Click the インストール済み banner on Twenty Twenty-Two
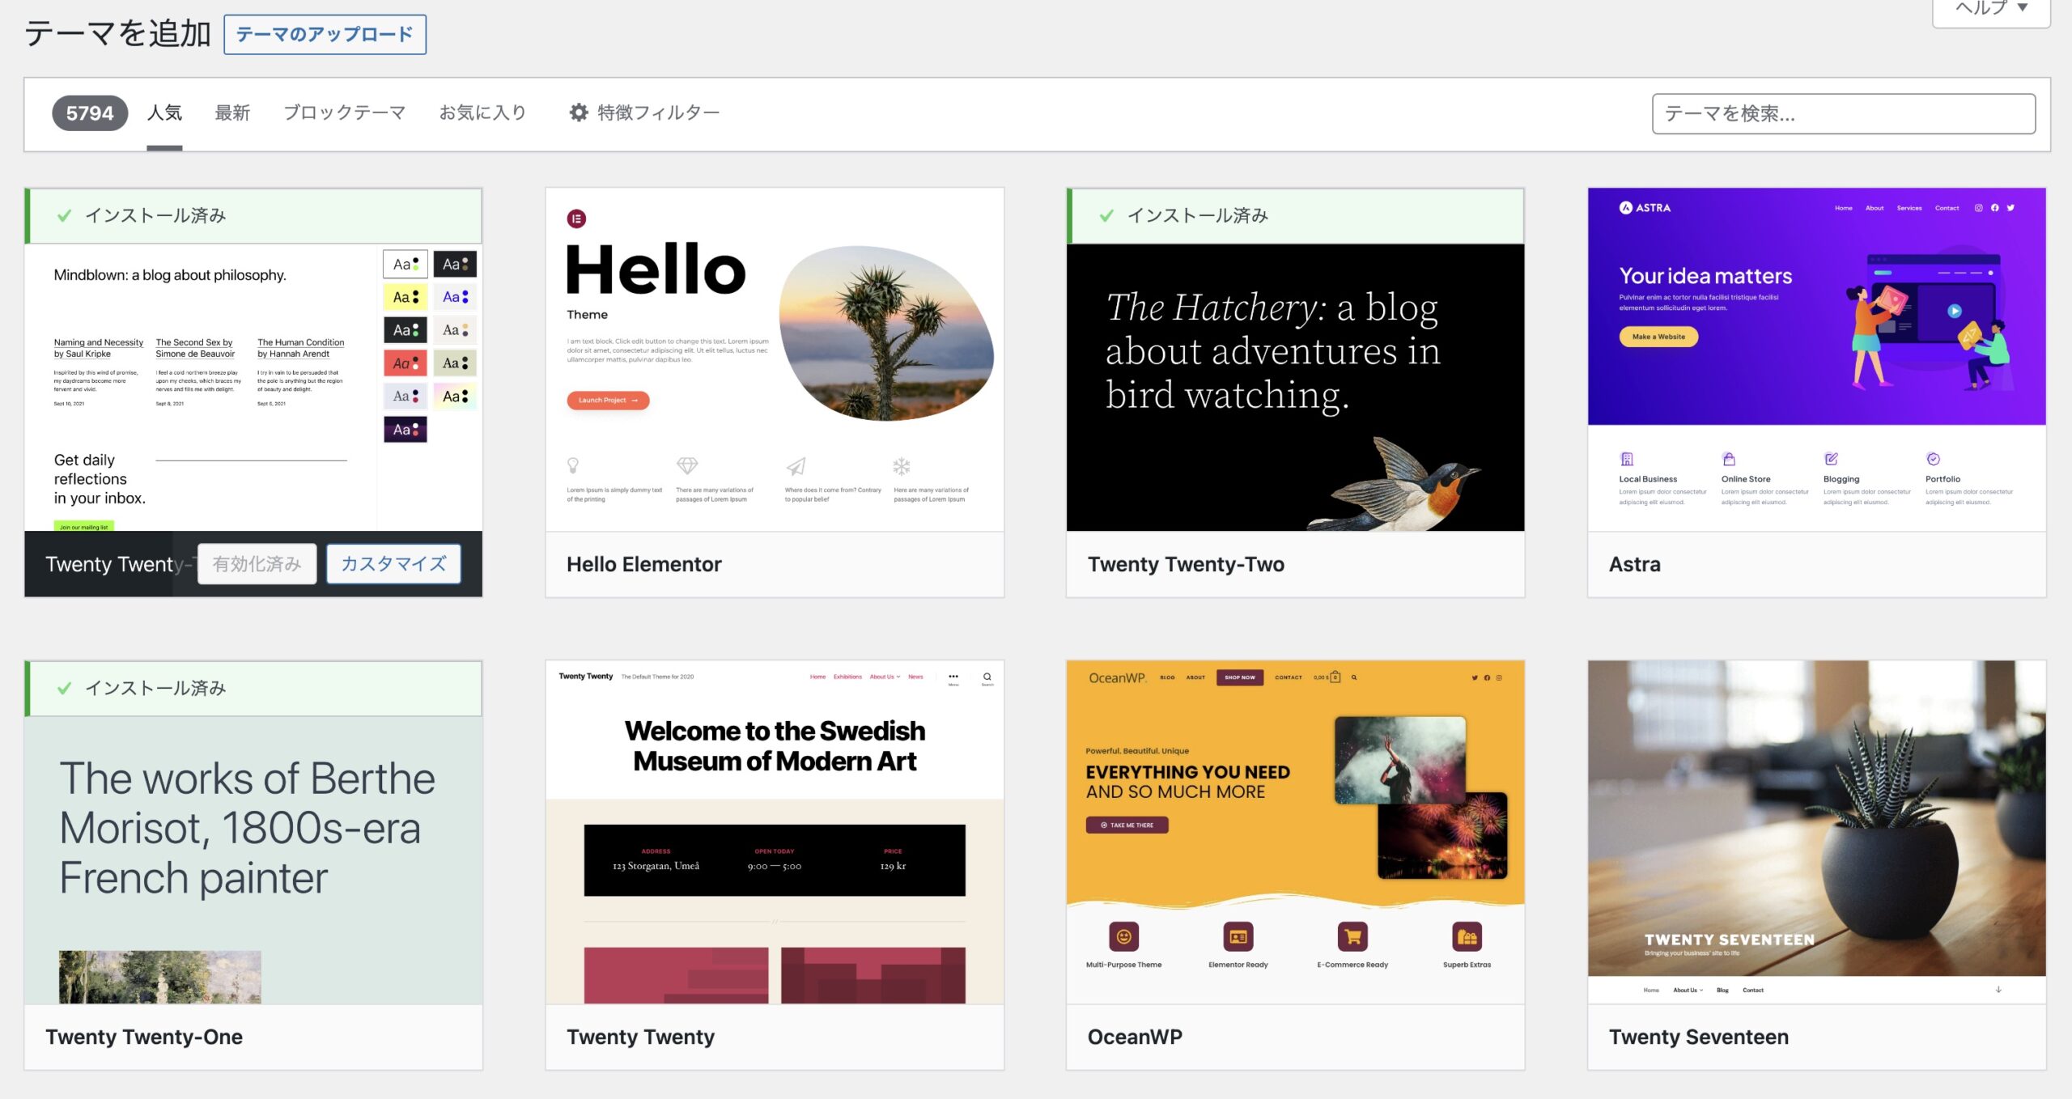 [1295, 216]
